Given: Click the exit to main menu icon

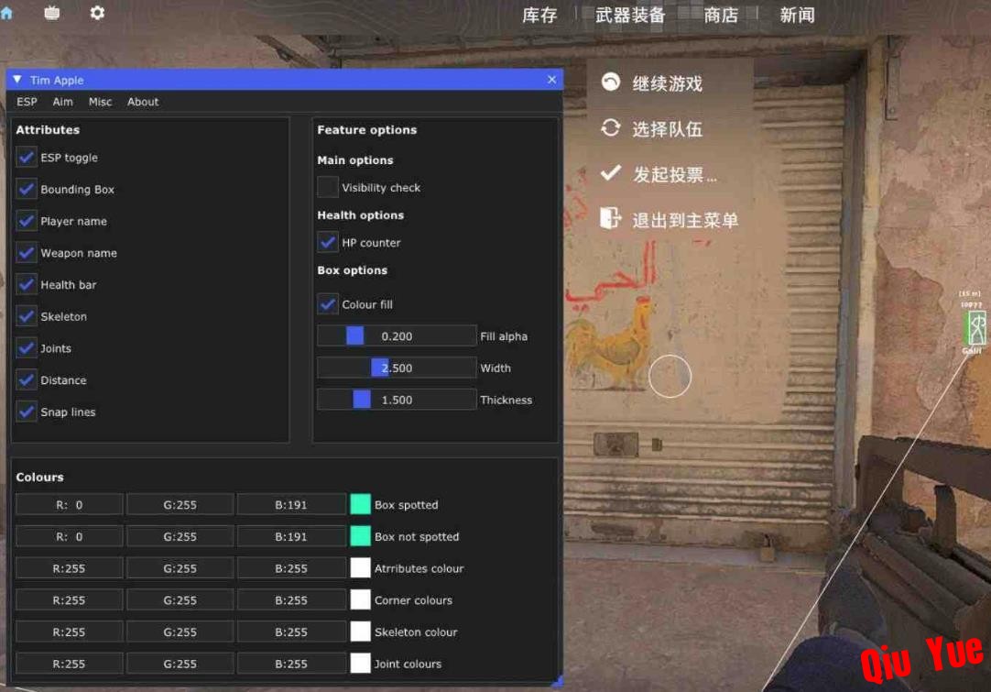Looking at the screenshot, I should [x=611, y=218].
